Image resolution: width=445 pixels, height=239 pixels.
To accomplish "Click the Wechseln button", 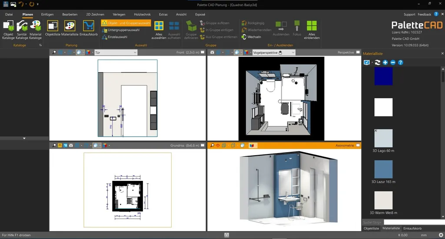I will coord(254,37).
